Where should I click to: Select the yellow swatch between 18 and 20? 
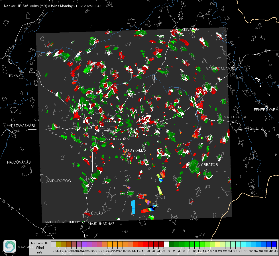pos(218,244)
